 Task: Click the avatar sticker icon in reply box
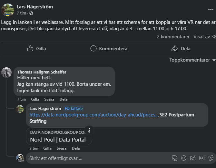(174, 158)
